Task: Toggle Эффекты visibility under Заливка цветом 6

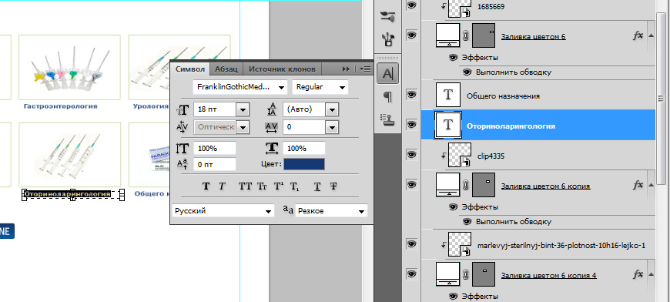Action: tap(454, 58)
